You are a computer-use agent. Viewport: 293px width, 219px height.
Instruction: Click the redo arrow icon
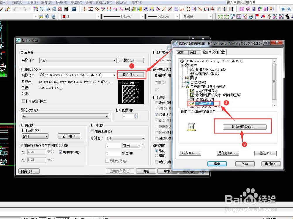pos(25,9)
